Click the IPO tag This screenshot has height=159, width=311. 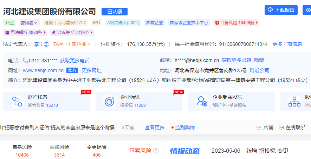[97, 23]
